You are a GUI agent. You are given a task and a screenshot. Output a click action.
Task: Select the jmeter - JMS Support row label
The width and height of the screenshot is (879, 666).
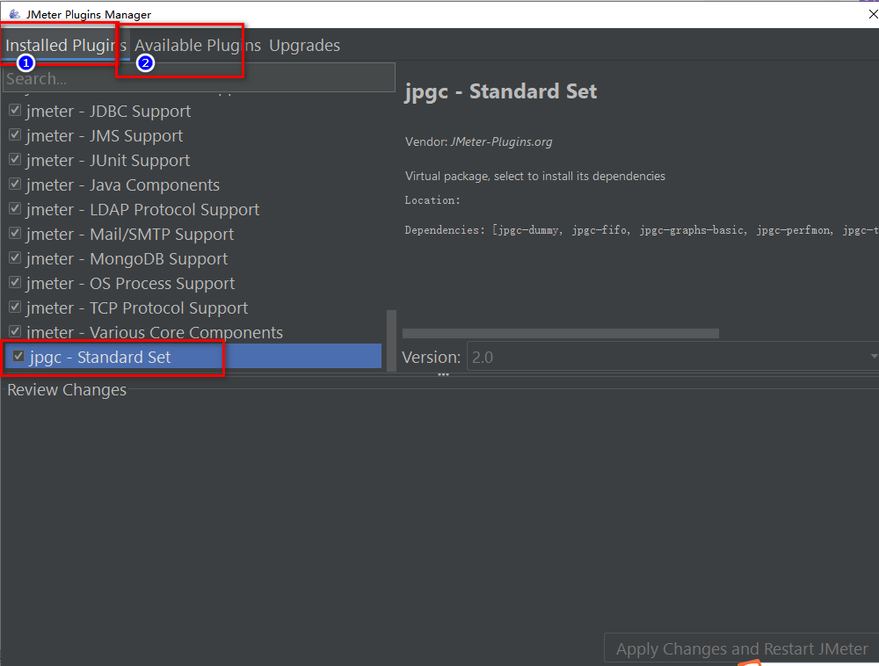pos(105,136)
